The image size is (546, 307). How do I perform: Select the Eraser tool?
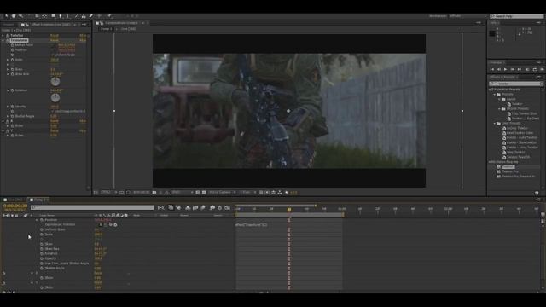pyautogui.click(x=91, y=16)
